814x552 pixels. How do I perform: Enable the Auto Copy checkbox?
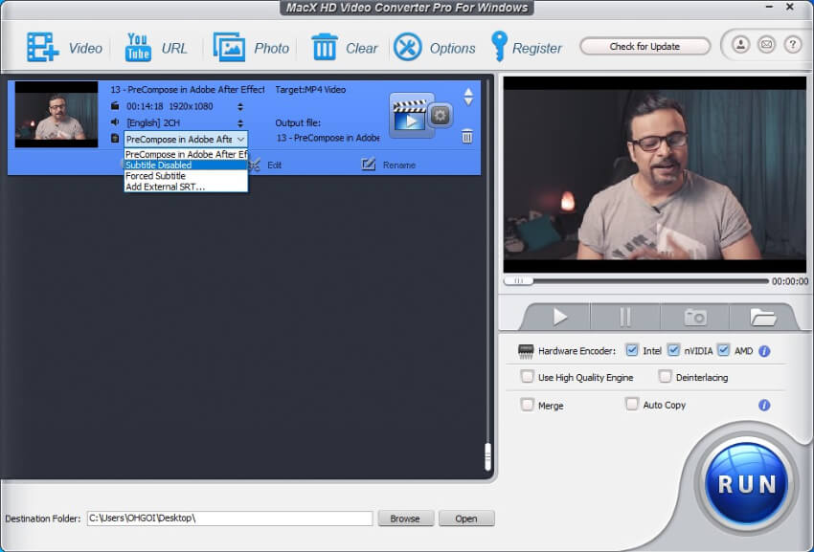click(x=631, y=404)
